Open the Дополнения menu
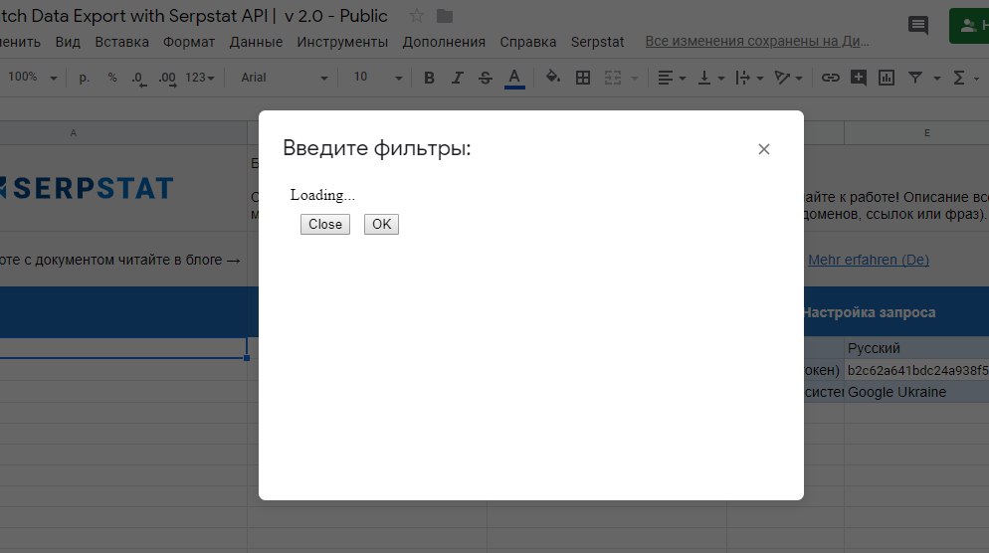Image resolution: width=989 pixels, height=553 pixels. point(444,42)
